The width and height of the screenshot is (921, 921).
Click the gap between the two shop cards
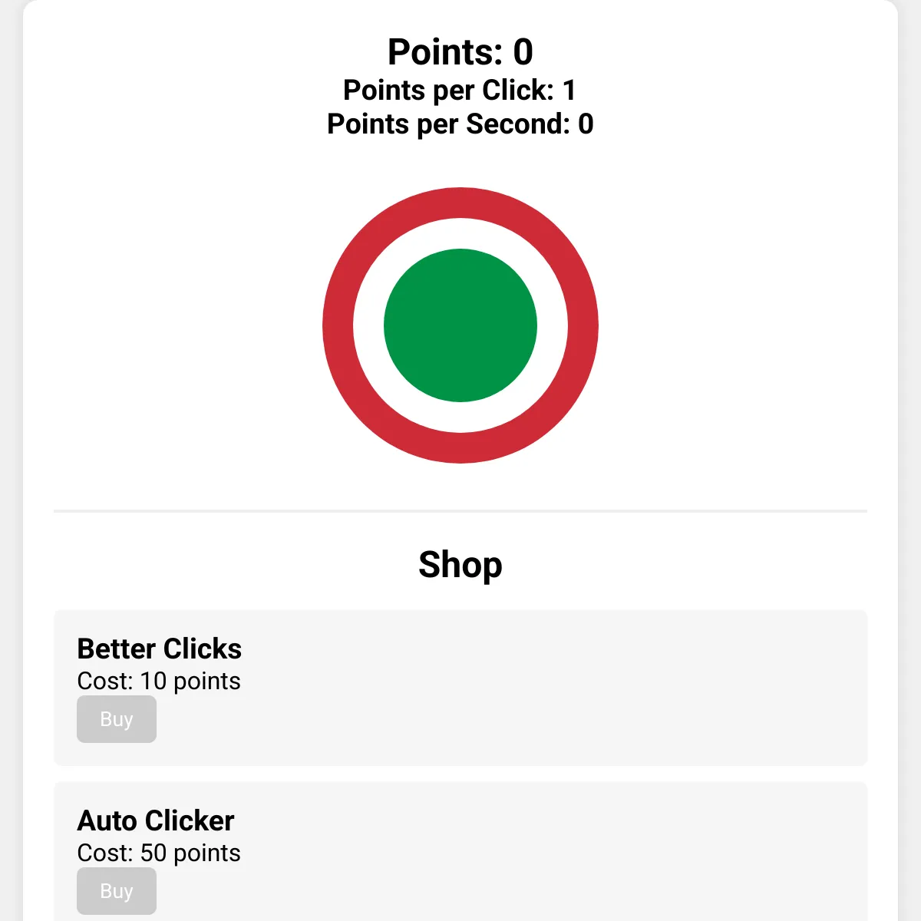(460, 774)
